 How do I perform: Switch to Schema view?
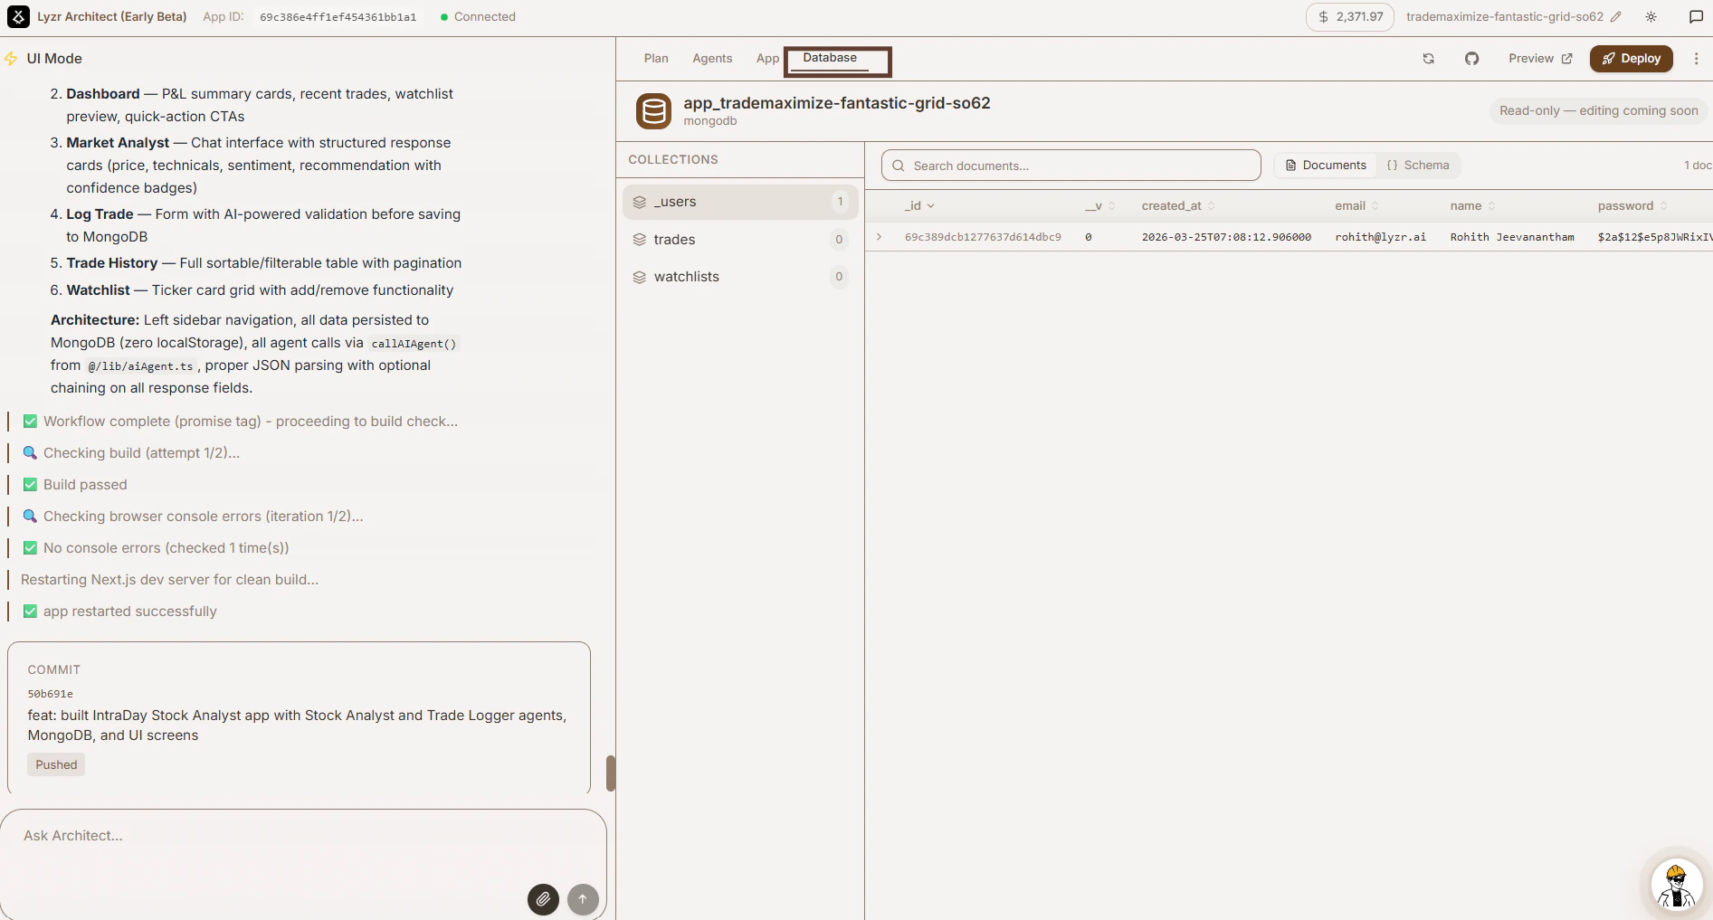click(x=1418, y=166)
